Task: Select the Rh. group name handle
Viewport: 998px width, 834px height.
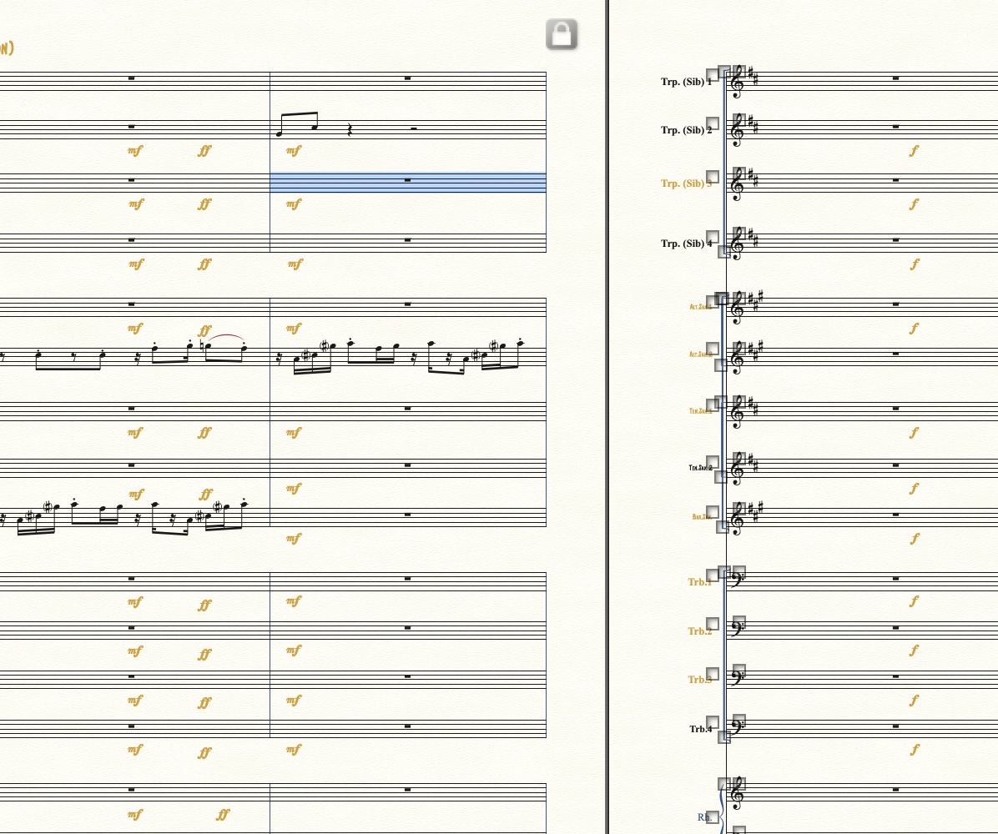Action: point(713,817)
